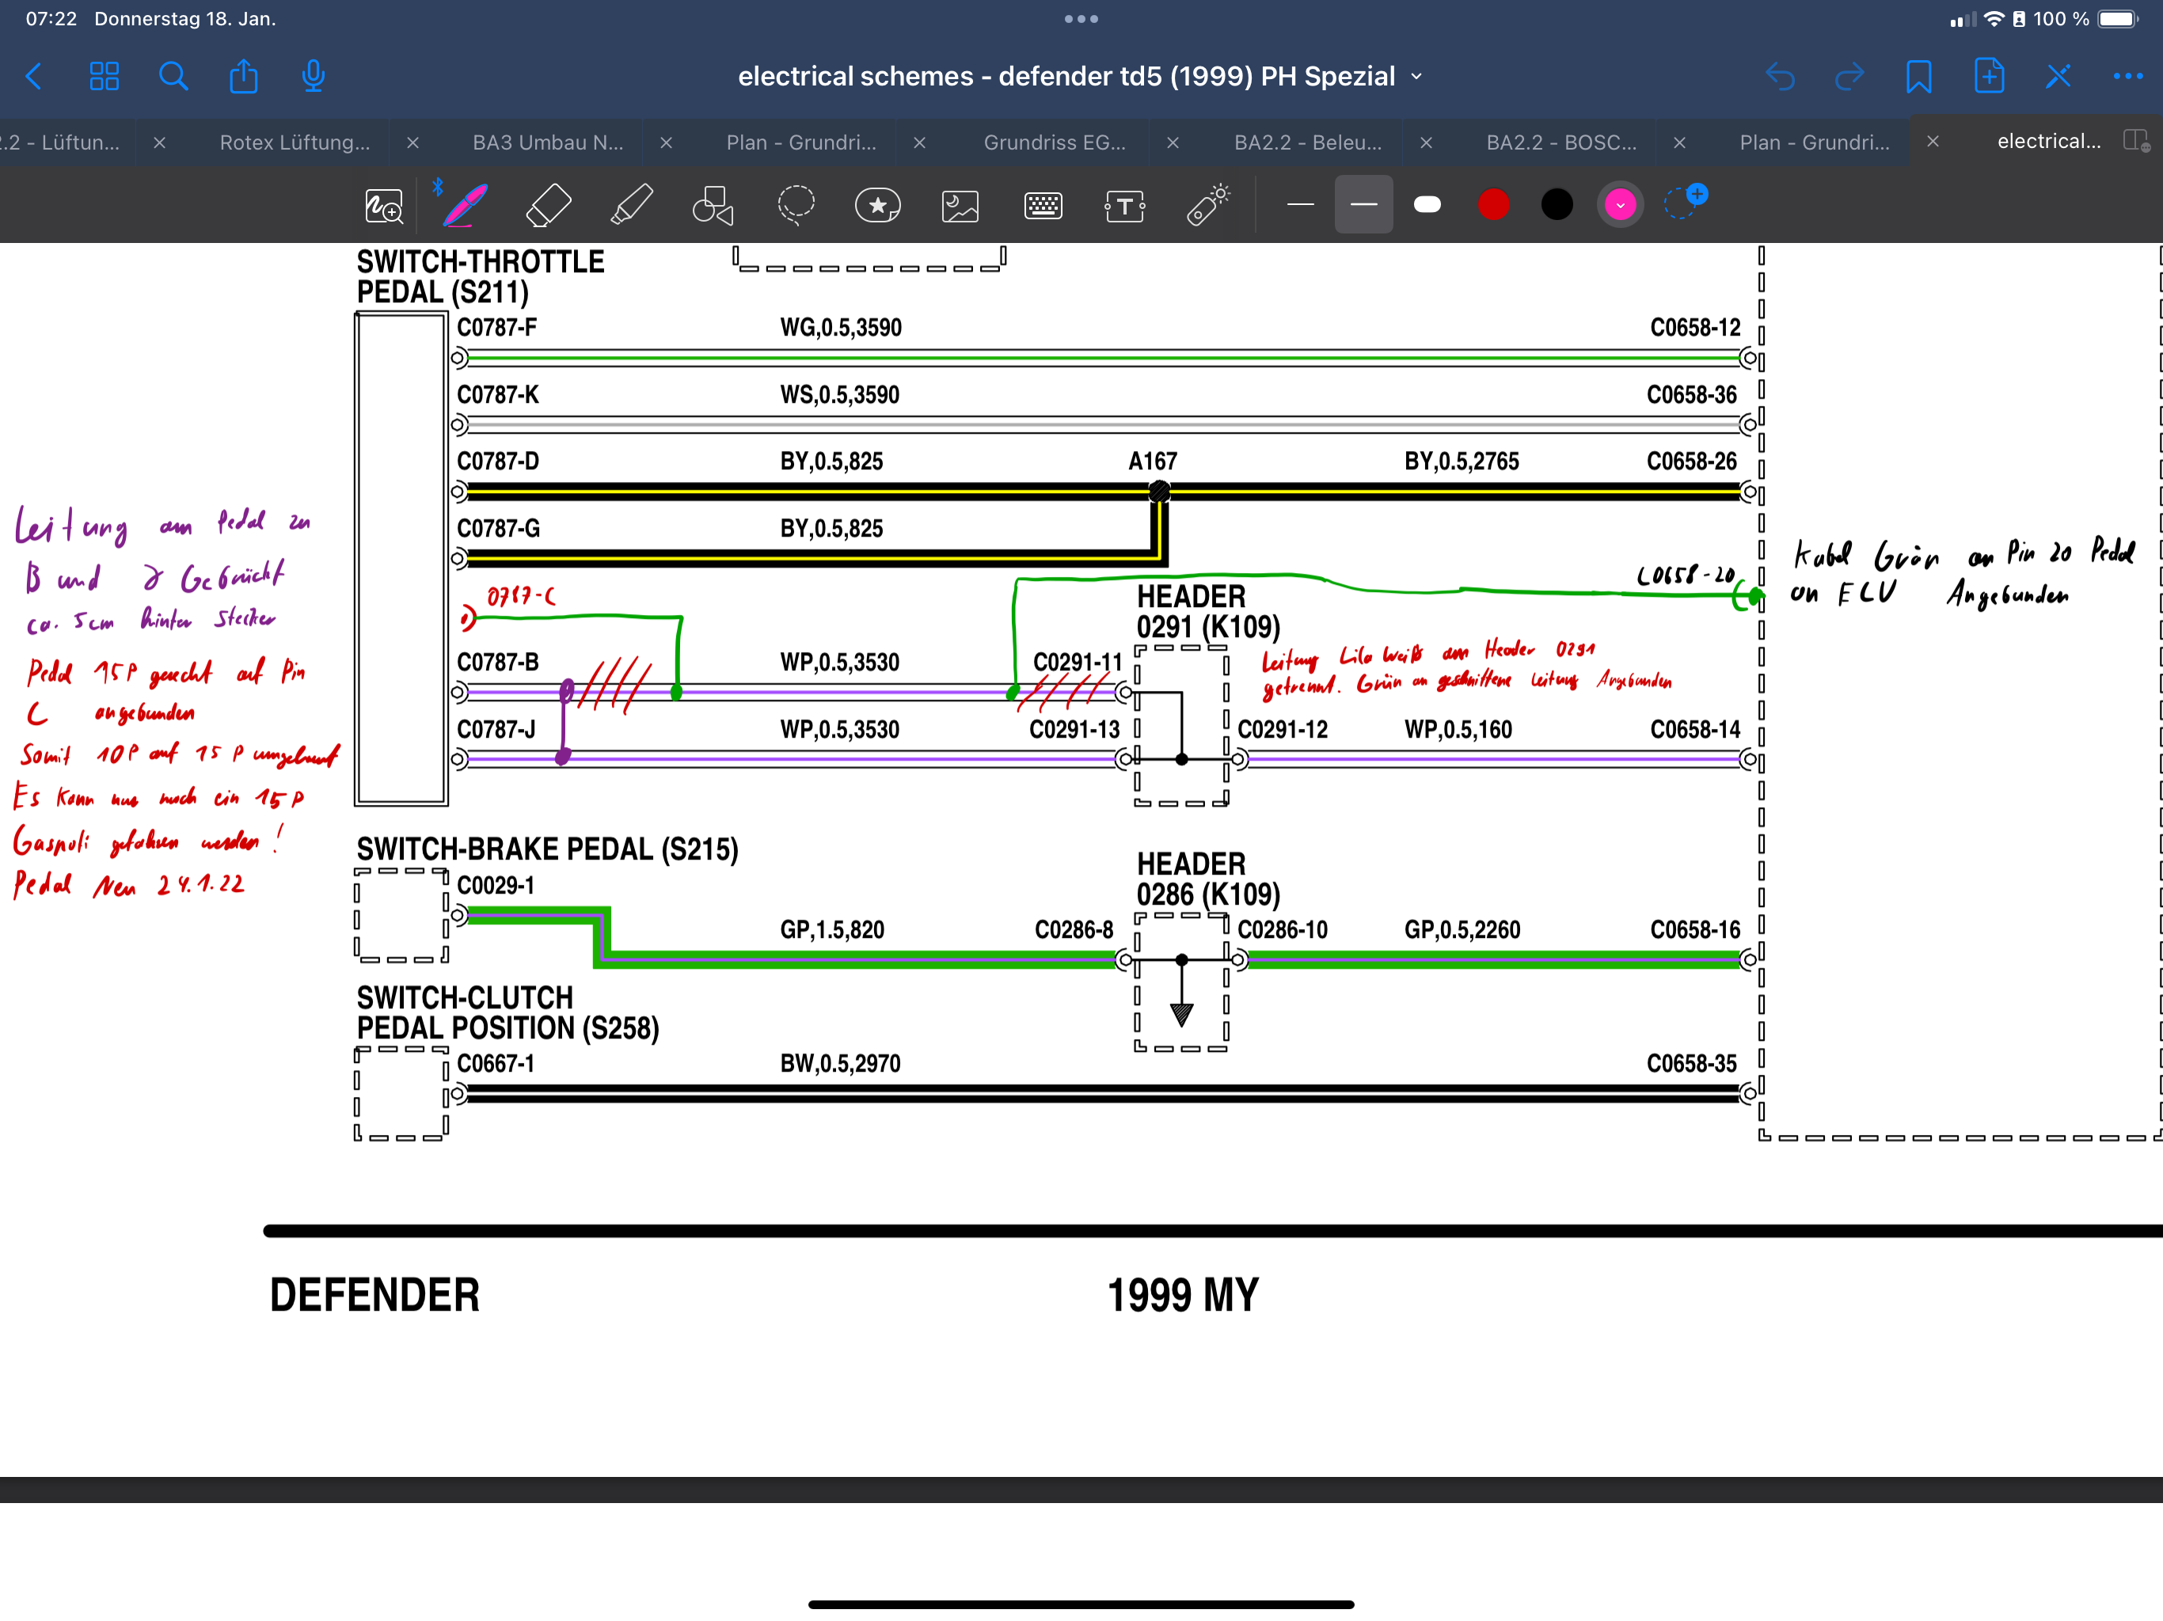Select the zoom writing tool
The image size is (2163, 1621).
point(383,205)
